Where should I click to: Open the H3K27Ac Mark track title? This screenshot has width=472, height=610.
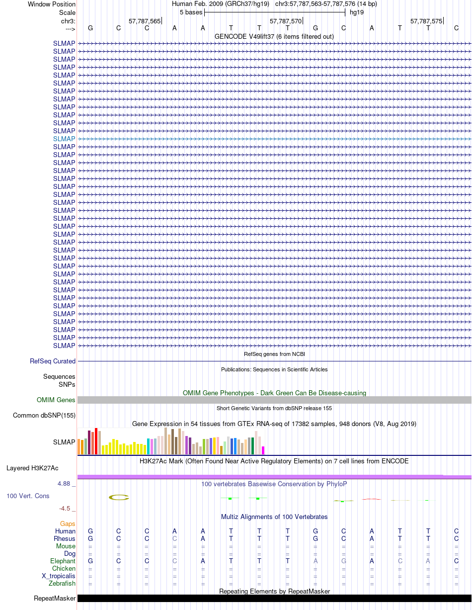coord(274,461)
